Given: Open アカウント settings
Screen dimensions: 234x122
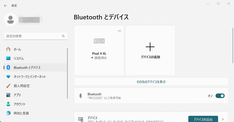Looking at the screenshot, I should pos(35,104).
